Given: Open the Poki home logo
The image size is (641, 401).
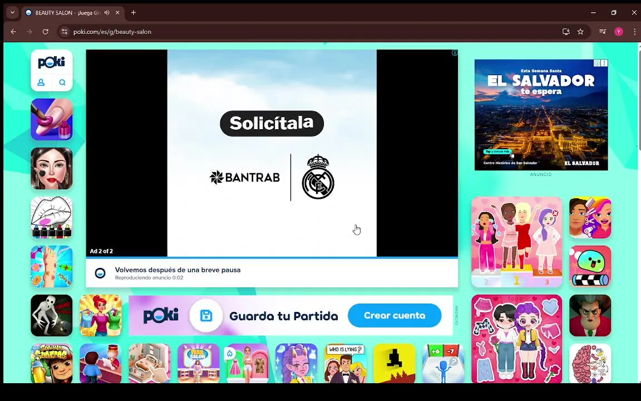Looking at the screenshot, I should pyautogui.click(x=52, y=62).
